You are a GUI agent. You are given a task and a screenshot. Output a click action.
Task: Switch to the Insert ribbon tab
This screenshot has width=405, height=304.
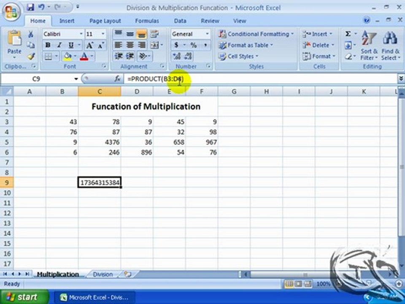[x=67, y=21]
